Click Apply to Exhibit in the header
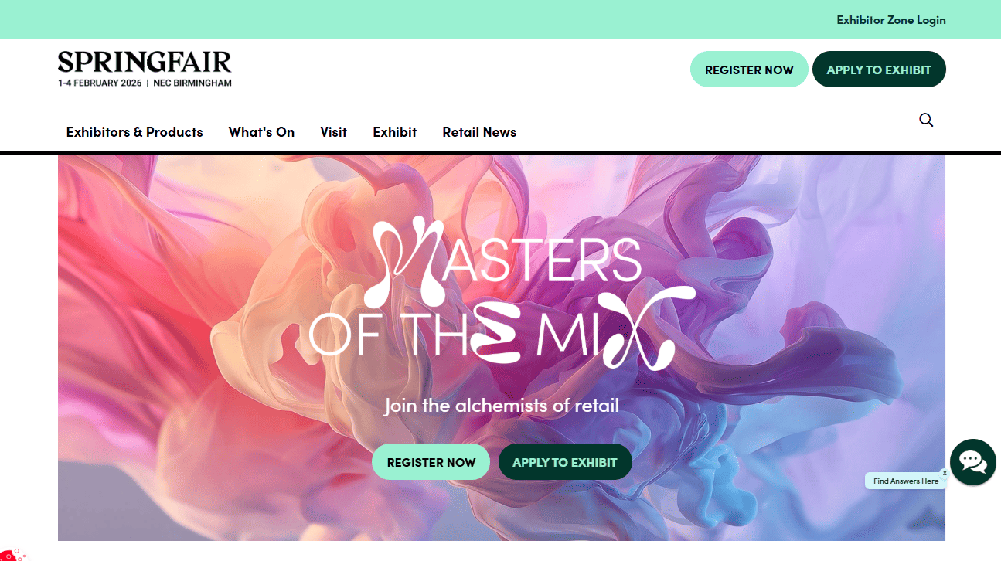1001x561 pixels. pyautogui.click(x=879, y=70)
